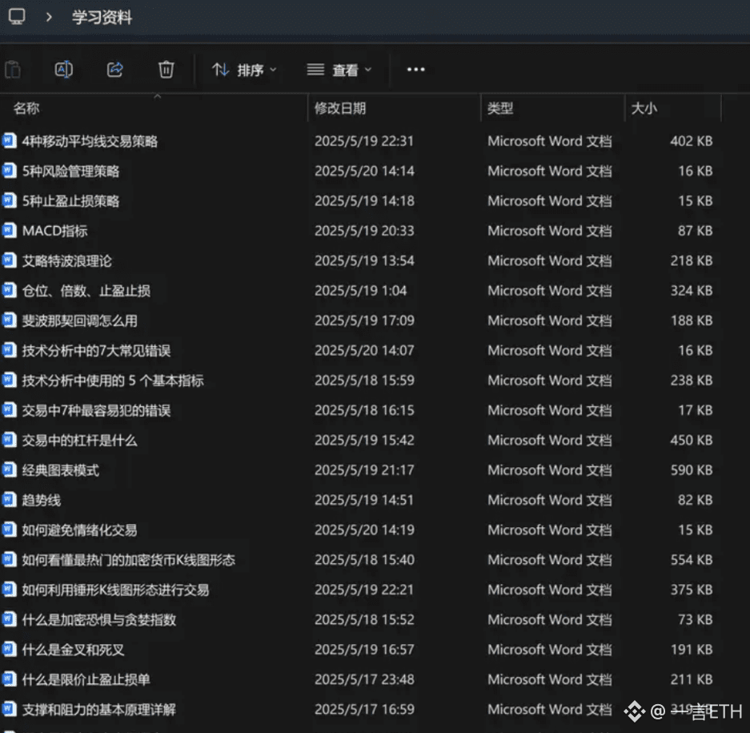
Task: Select file name 交易中的杠杆是什么
Action: click(x=80, y=441)
